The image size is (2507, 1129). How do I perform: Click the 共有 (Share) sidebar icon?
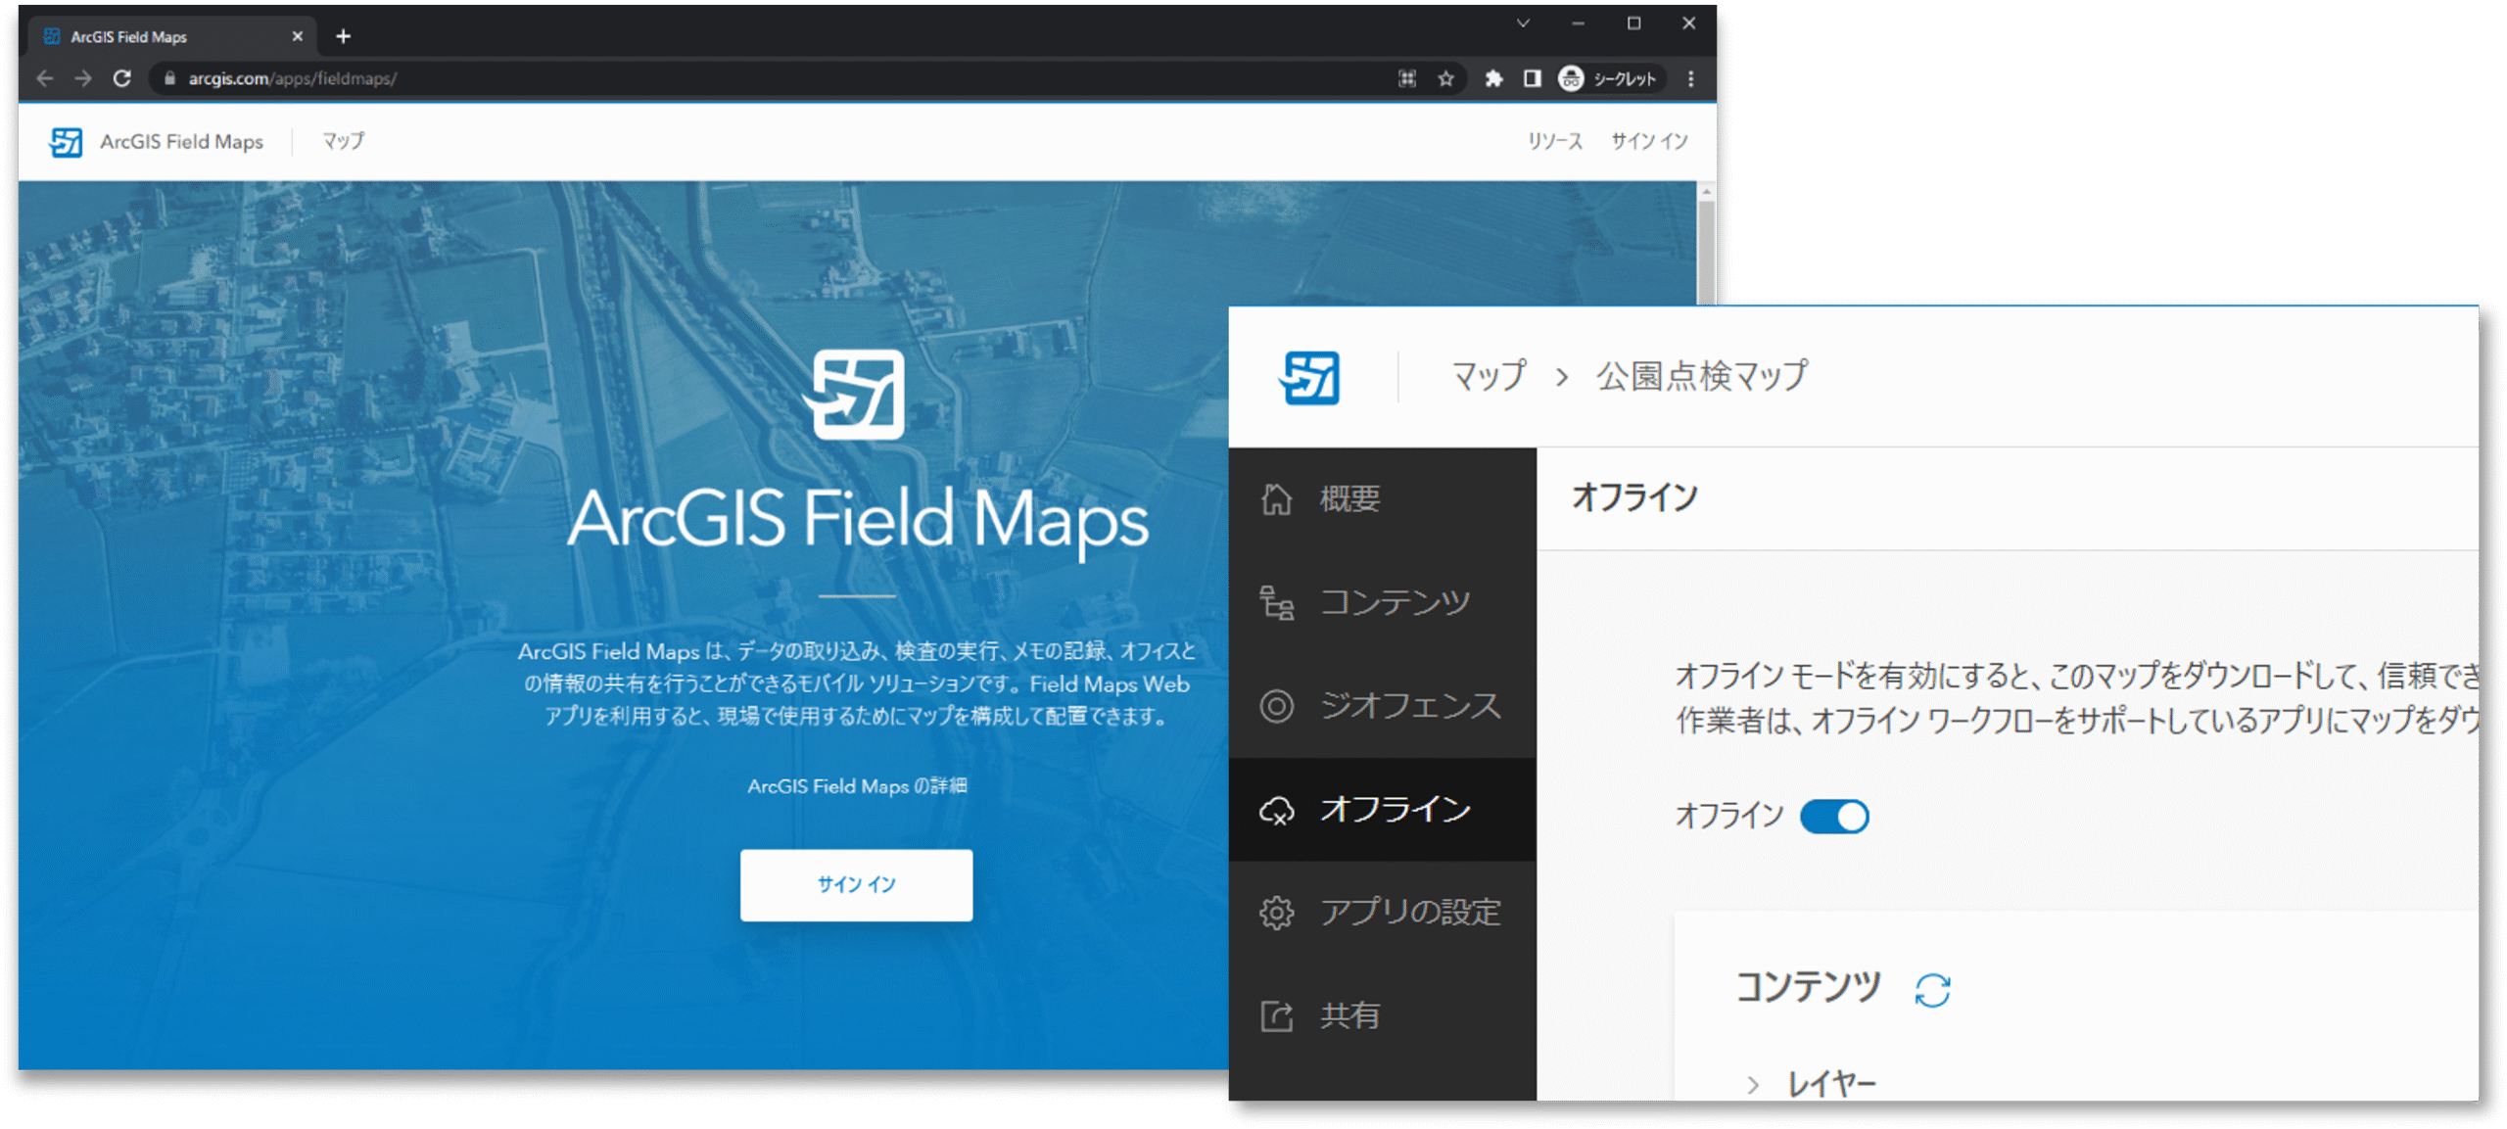point(1279,1015)
